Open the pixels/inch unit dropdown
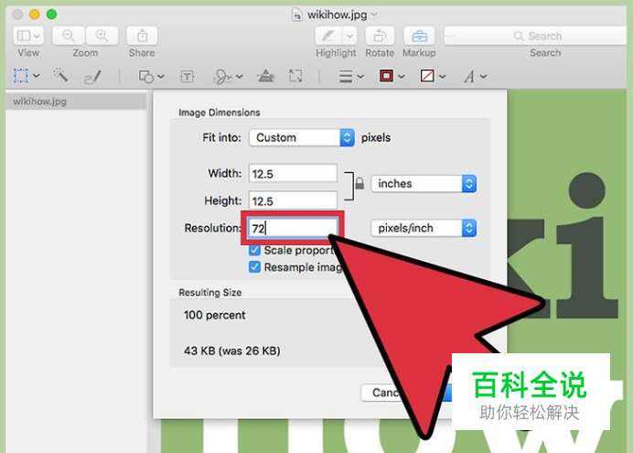The image size is (633, 453). (424, 228)
